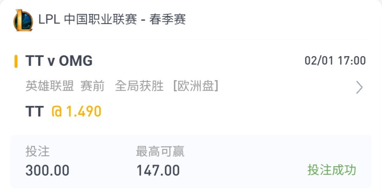Select the match time 02/01 17:00
The image size is (382, 191).
point(335,60)
